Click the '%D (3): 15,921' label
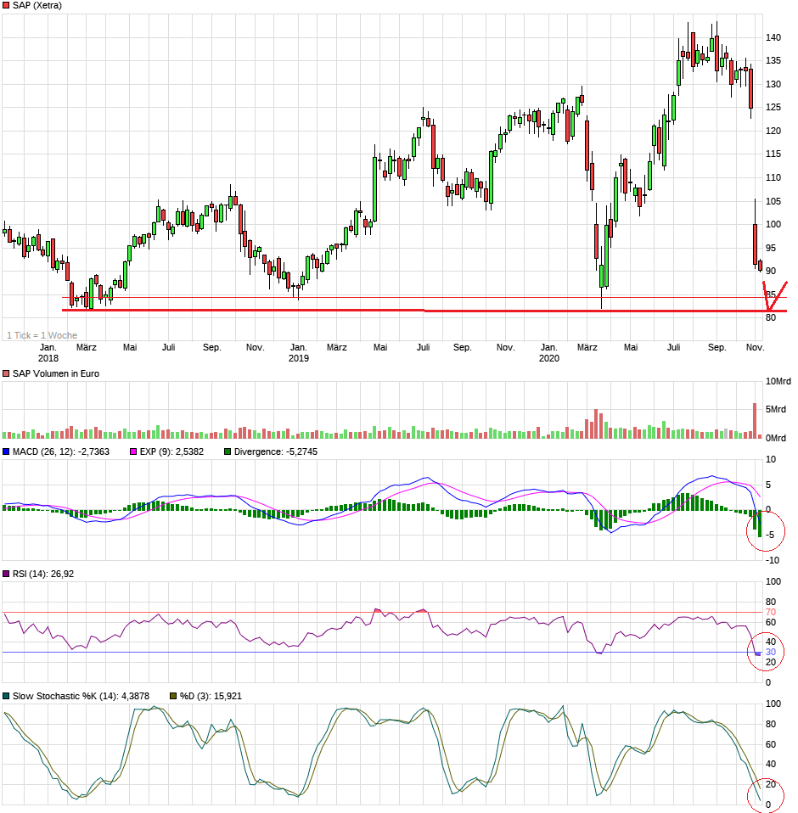The width and height of the screenshot is (798, 813). [211, 697]
